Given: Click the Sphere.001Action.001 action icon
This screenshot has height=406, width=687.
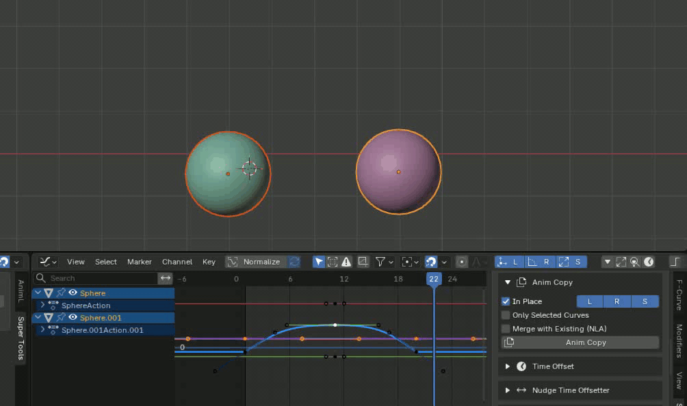Looking at the screenshot, I should click(53, 329).
